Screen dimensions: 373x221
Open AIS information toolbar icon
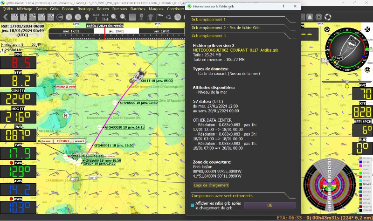coord(96,17)
